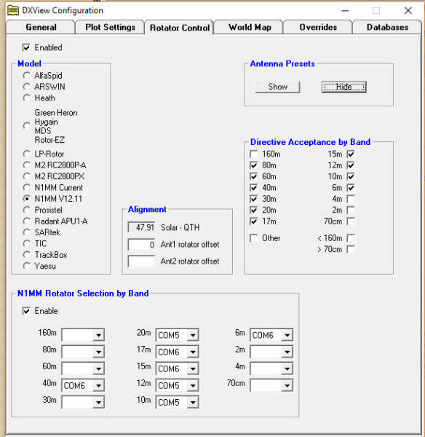425x437 pixels.
Task: Select Heath as rotator model
Action: [x=26, y=98]
